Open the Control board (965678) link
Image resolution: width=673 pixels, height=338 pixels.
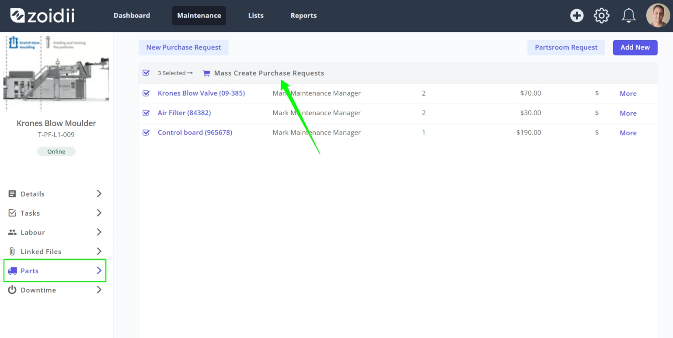[195, 132]
